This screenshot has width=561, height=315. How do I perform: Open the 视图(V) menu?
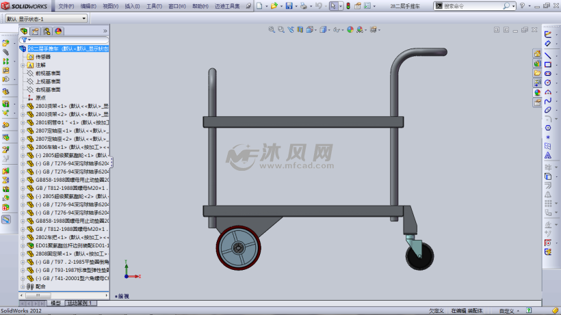coord(111,6)
